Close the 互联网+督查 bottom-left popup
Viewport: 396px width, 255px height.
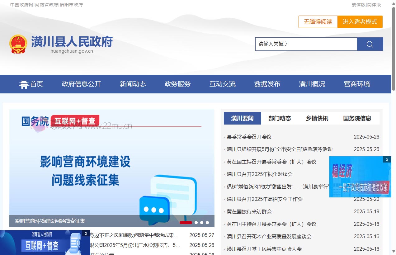(86, 233)
